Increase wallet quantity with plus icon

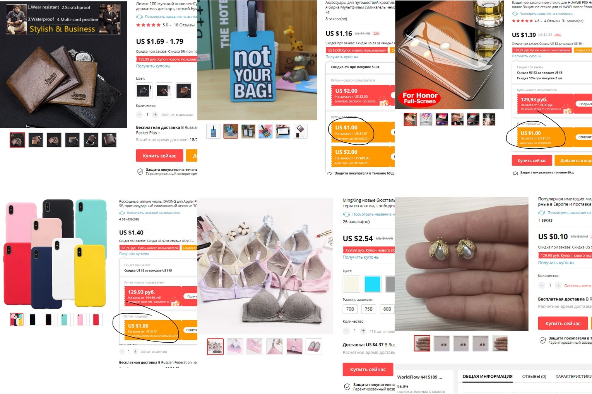[155, 115]
